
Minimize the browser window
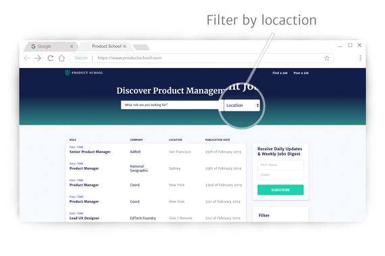point(340,46)
